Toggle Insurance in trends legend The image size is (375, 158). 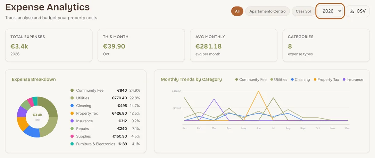[x=353, y=80]
